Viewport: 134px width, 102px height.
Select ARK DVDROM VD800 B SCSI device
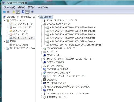click(73, 31)
